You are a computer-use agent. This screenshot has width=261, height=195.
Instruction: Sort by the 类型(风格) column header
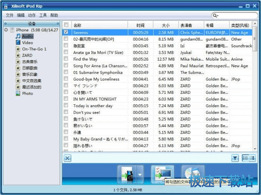240,25
